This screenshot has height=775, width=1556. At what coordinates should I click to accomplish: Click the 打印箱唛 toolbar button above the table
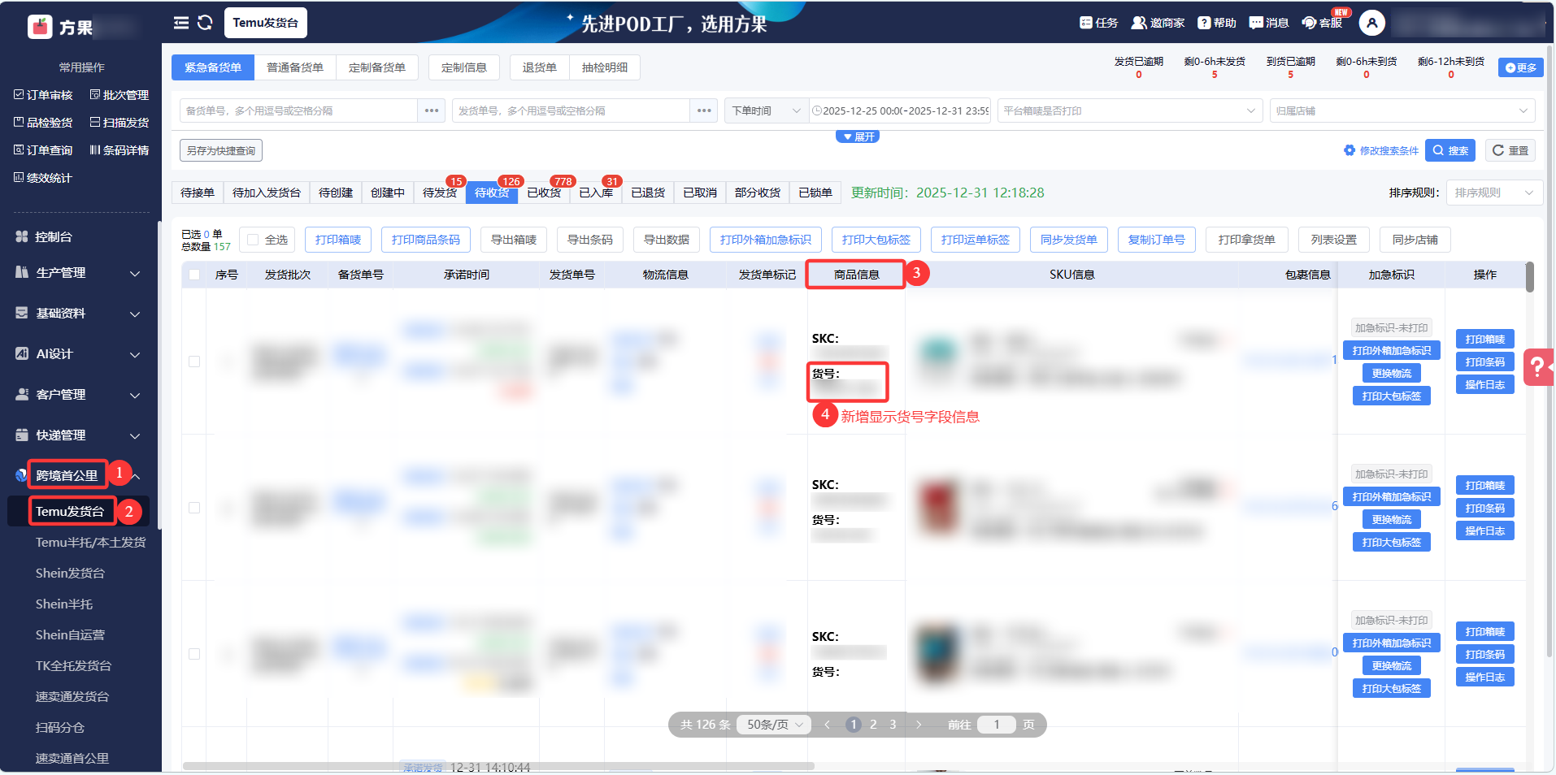(338, 240)
